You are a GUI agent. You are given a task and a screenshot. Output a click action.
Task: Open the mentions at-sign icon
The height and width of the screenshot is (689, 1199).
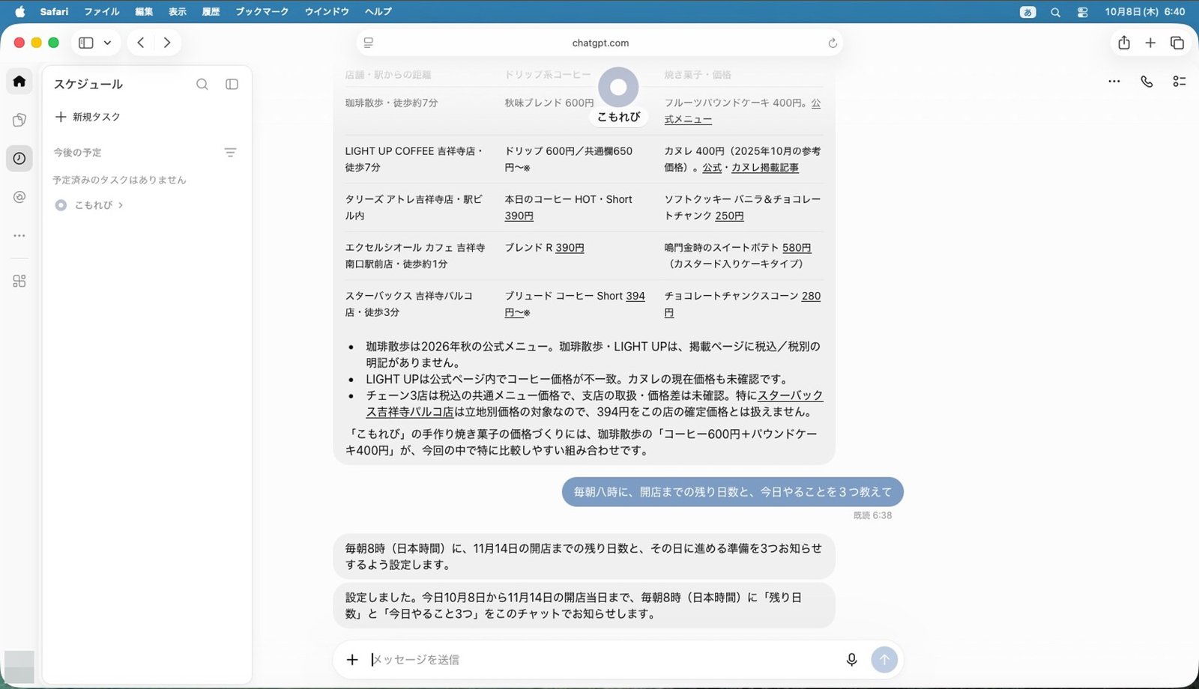19,197
